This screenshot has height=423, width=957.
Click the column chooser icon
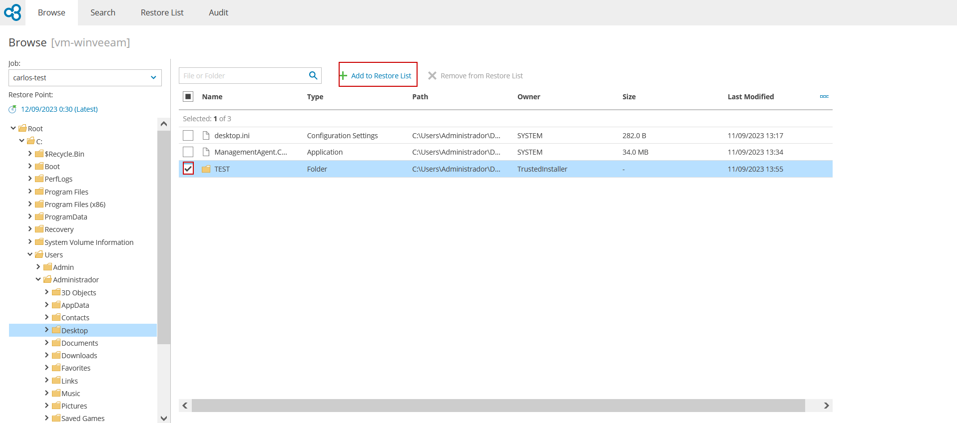(x=824, y=96)
